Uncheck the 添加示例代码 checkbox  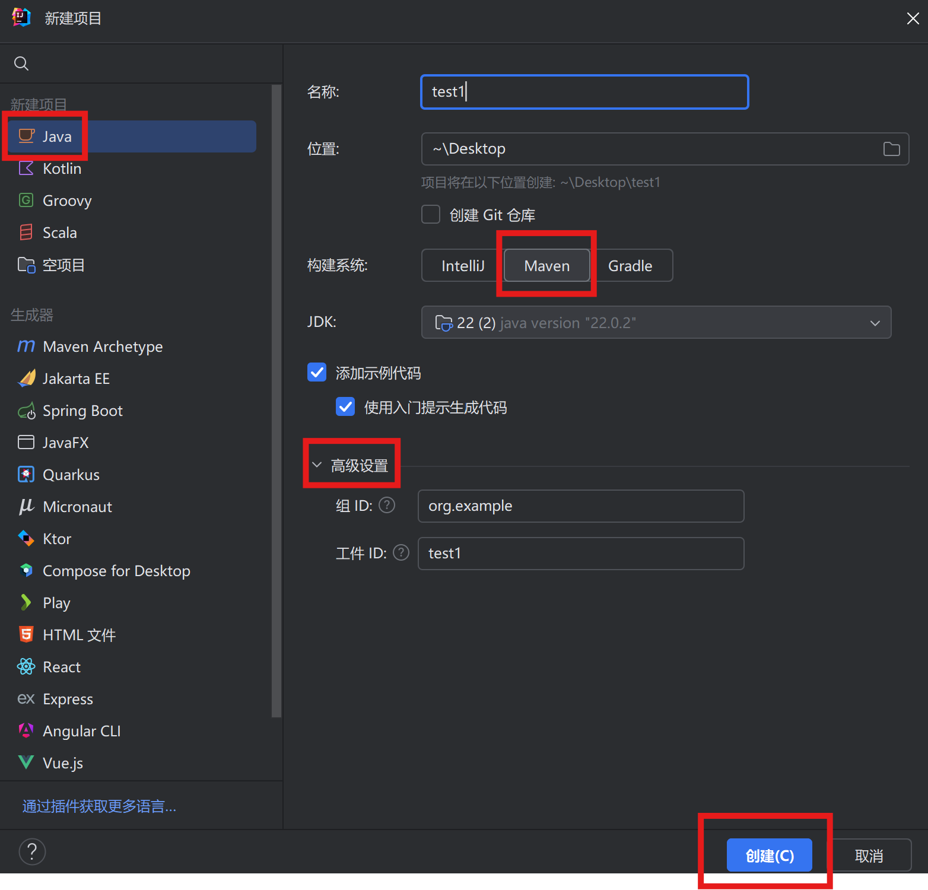pos(317,372)
